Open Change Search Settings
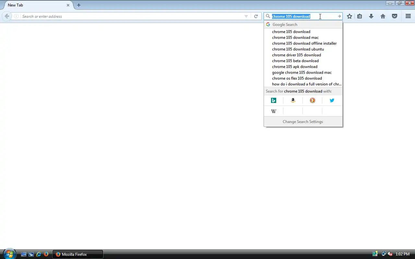This screenshot has width=415, height=259. click(303, 122)
